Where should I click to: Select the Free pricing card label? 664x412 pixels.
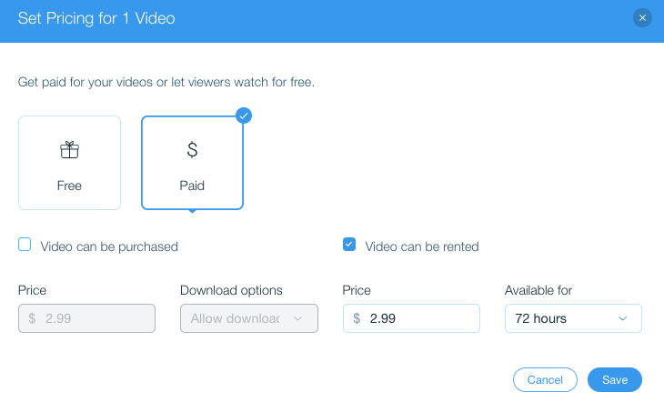point(69,186)
